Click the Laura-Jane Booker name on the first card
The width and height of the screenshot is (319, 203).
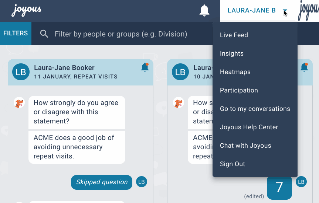click(64, 67)
